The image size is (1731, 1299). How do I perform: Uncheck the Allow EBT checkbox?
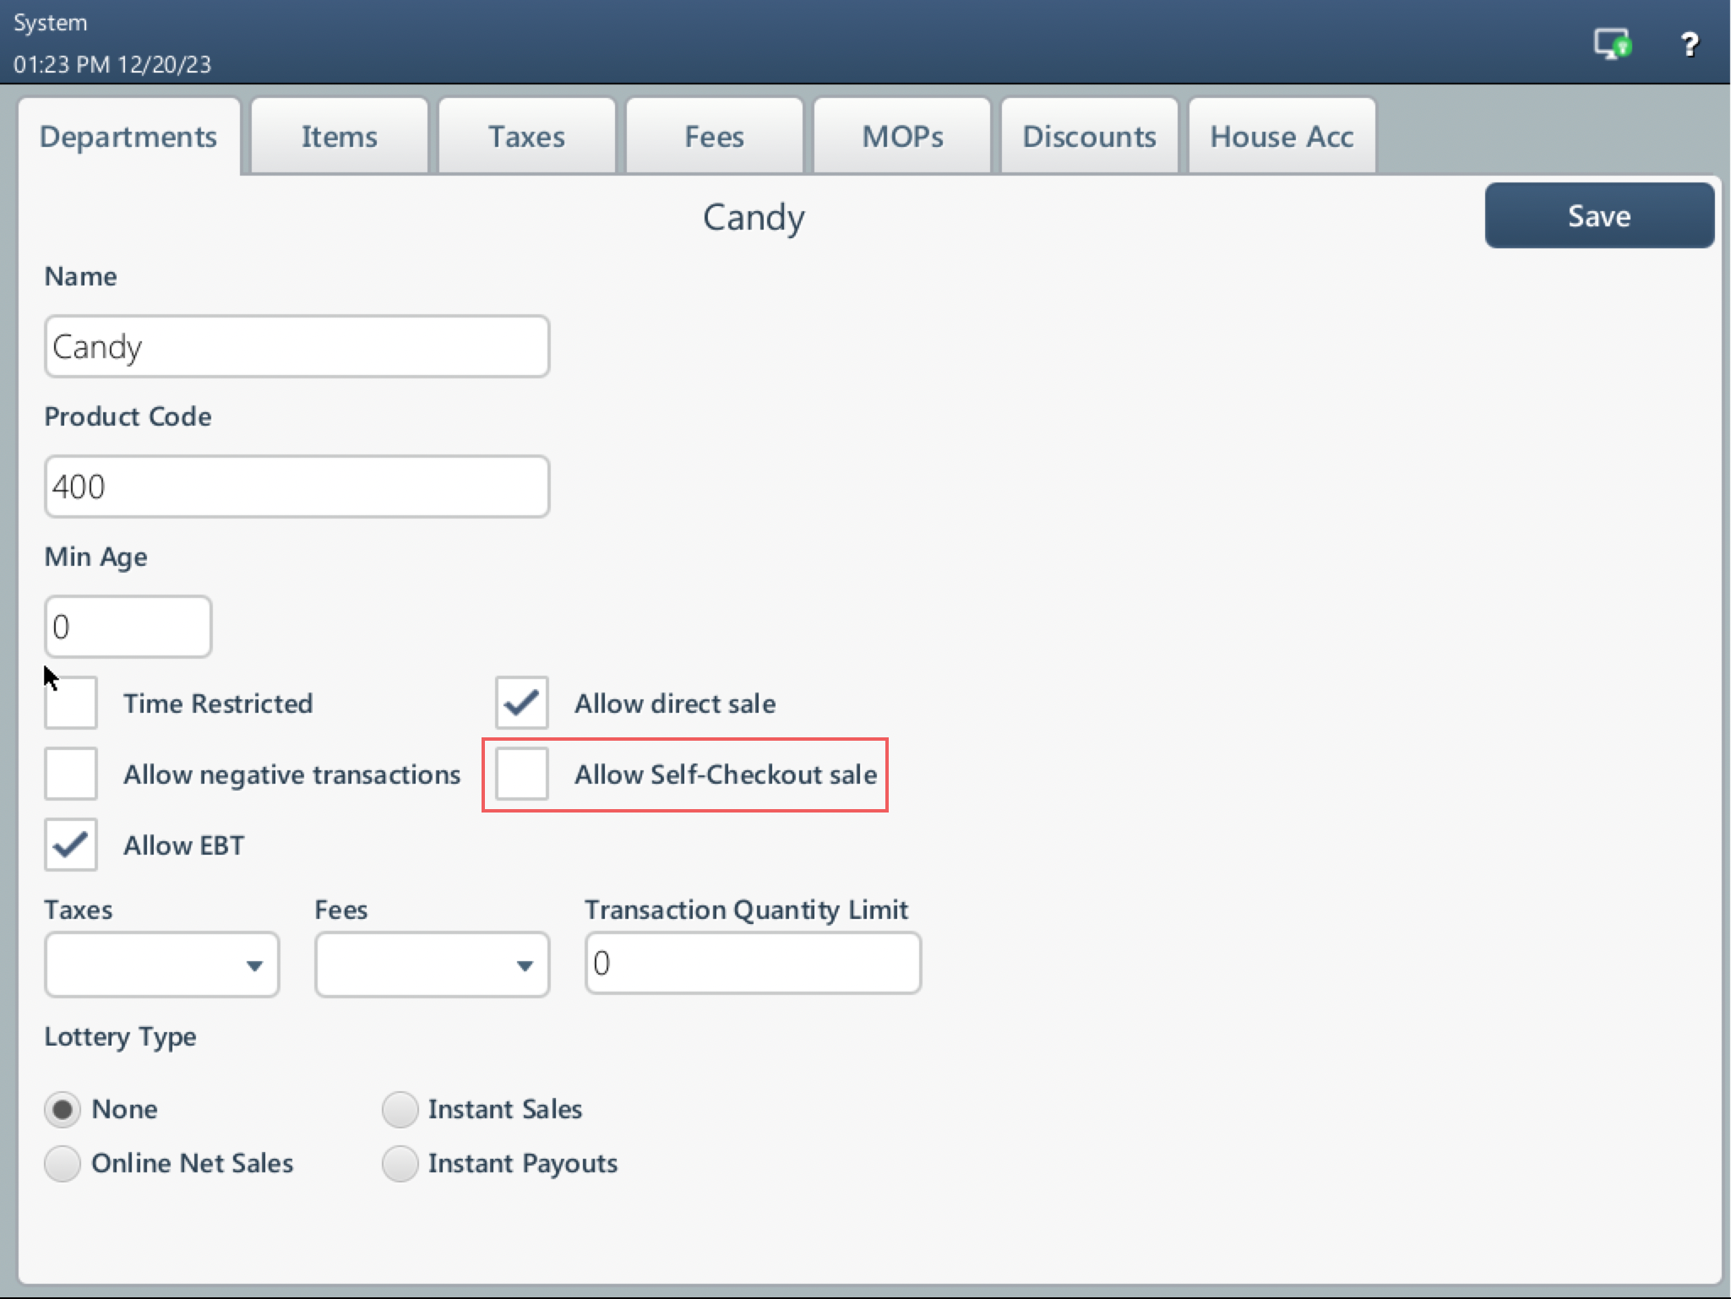[71, 845]
